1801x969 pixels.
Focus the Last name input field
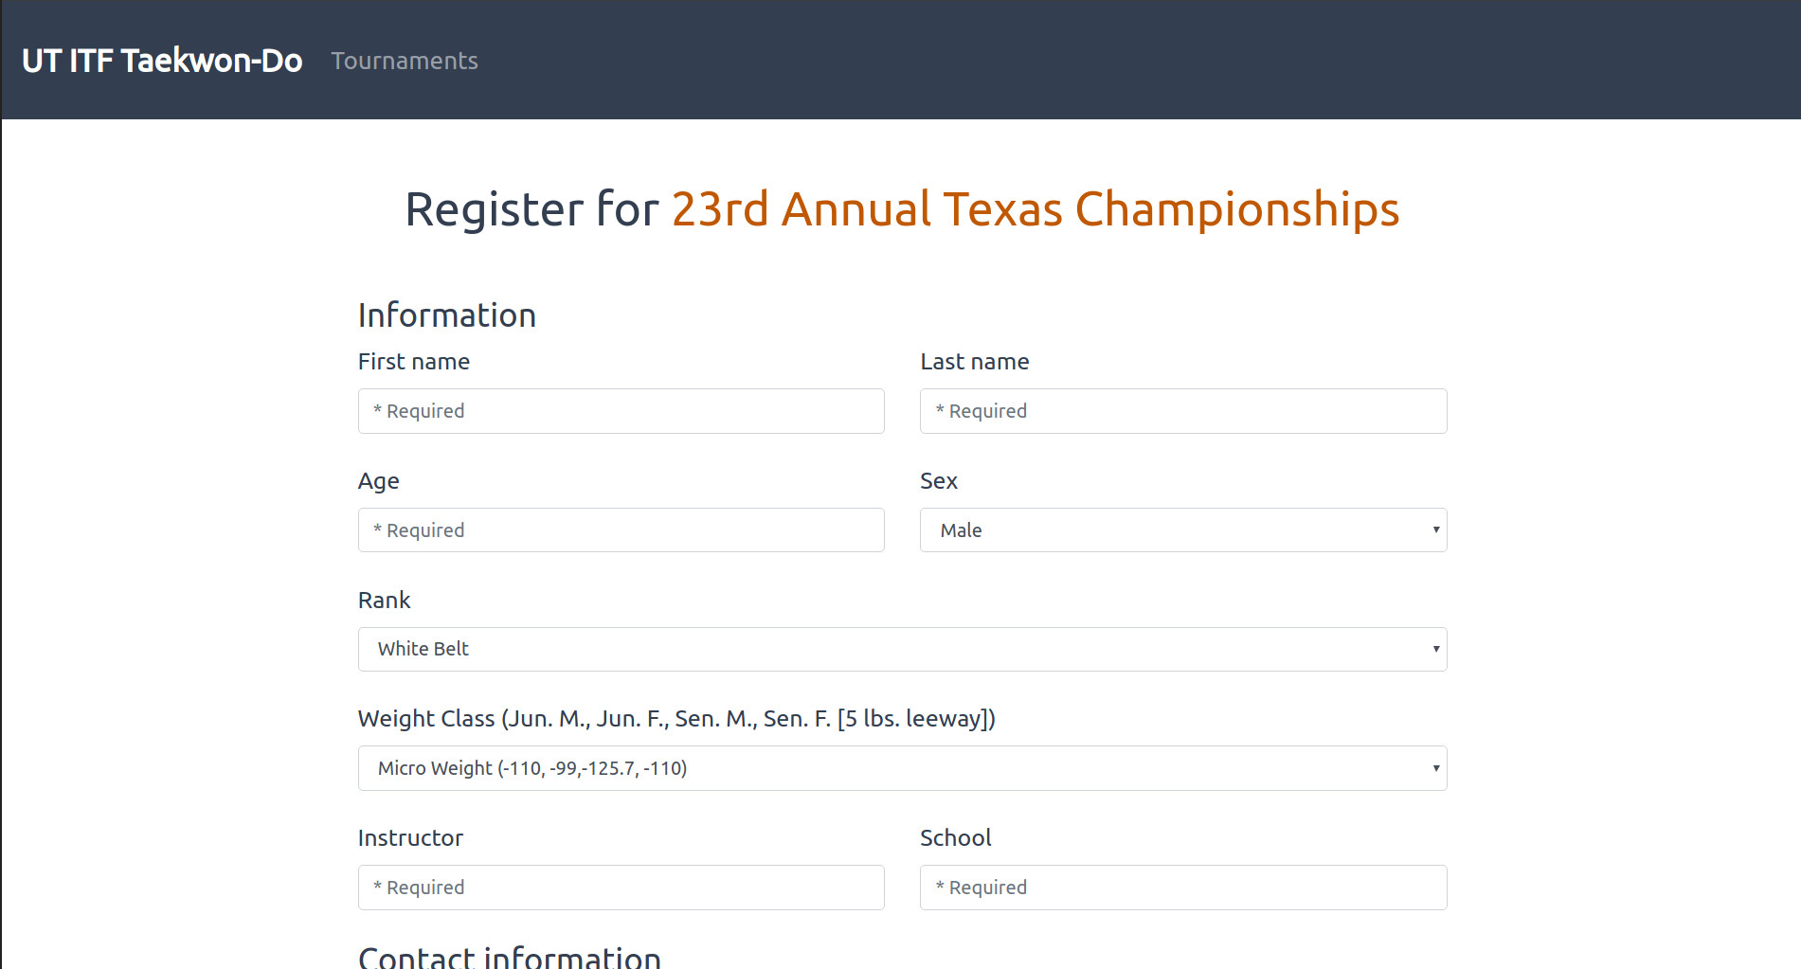point(1183,411)
